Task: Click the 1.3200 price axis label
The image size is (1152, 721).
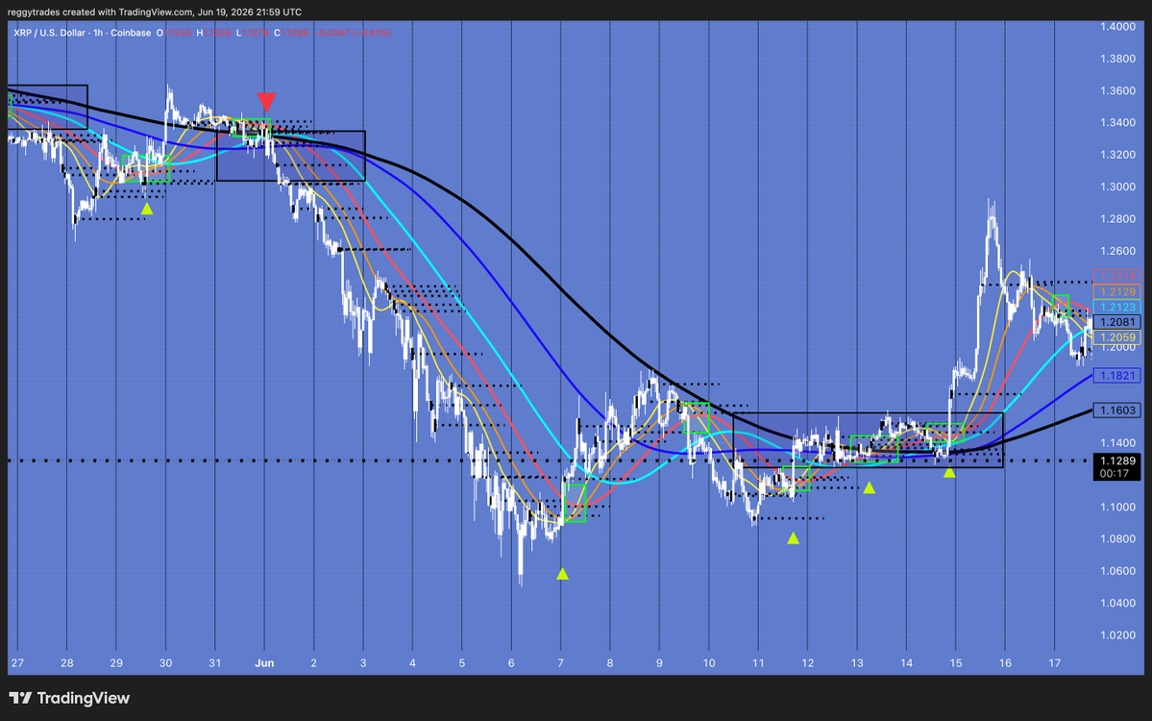Action: [1117, 155]
